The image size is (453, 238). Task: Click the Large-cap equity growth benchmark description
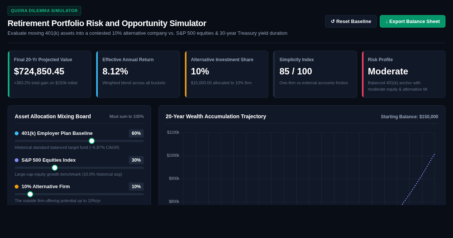click(68, 174)
